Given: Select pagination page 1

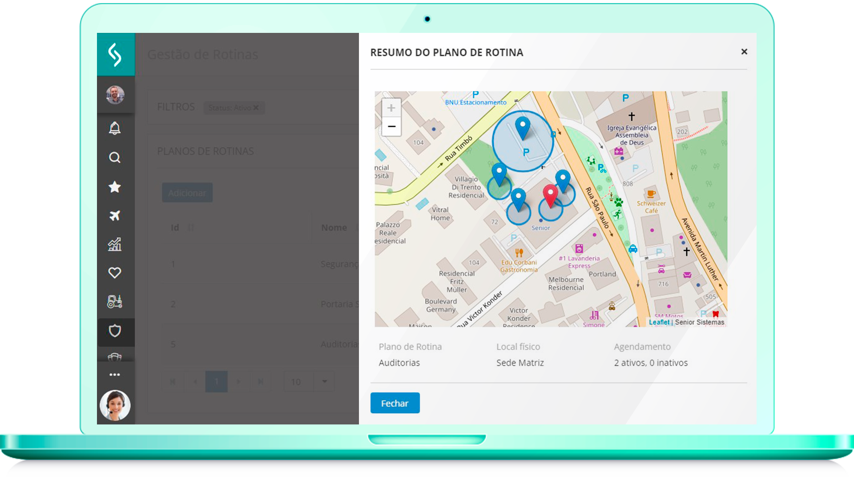Looking at the screenshot, I should (216, 382).
